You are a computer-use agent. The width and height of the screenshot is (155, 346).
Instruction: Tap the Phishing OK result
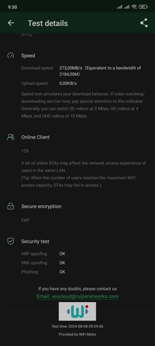point(62,272)
